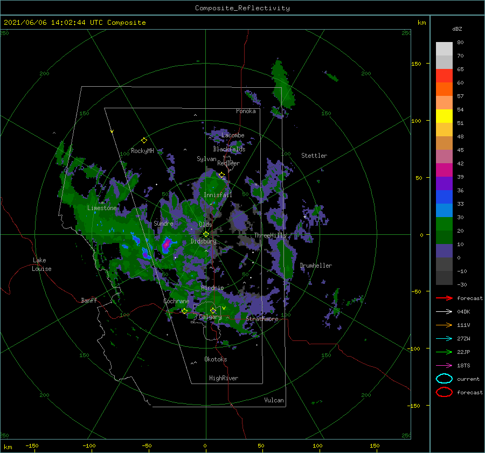This screenshot has width=485, height=453.
Task: Click the slate purple 0-10 dBZ swatch
Action: coord(444,251)
